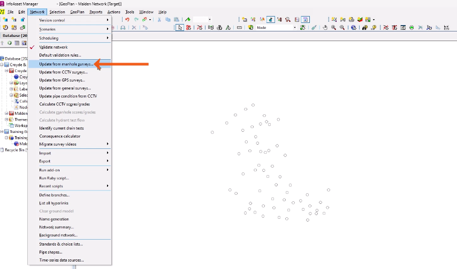
Task: Collapse the Training Group tree node
Action: pos(2,132)
